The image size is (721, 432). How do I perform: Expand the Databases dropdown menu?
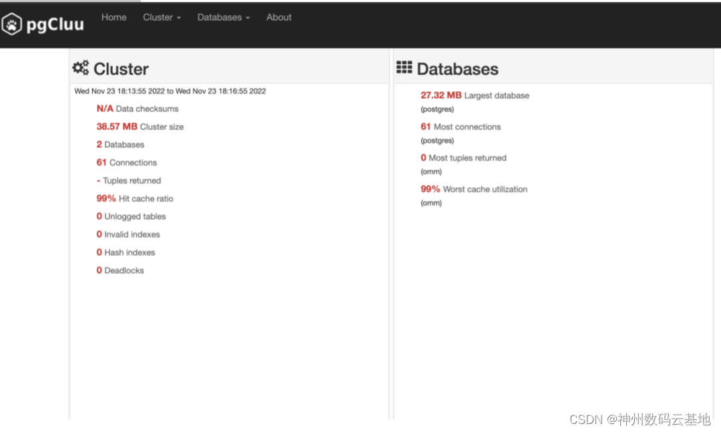tap(224, 17)
